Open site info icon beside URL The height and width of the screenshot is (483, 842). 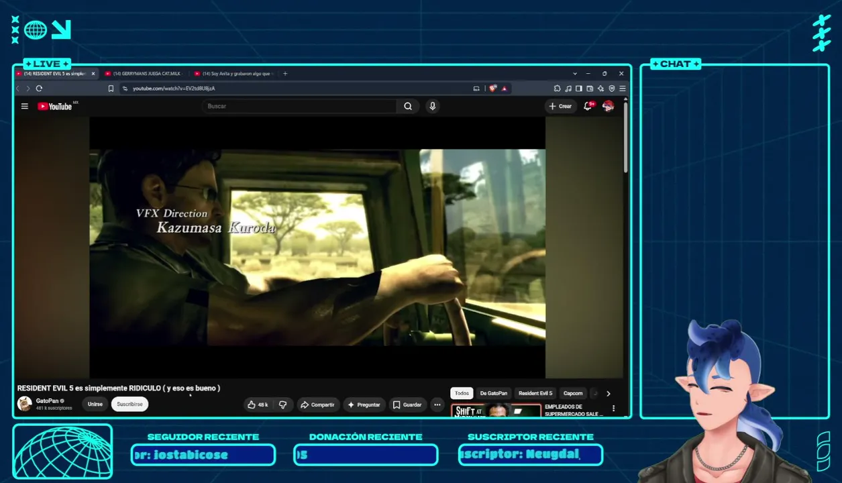[x=125, y=89]
